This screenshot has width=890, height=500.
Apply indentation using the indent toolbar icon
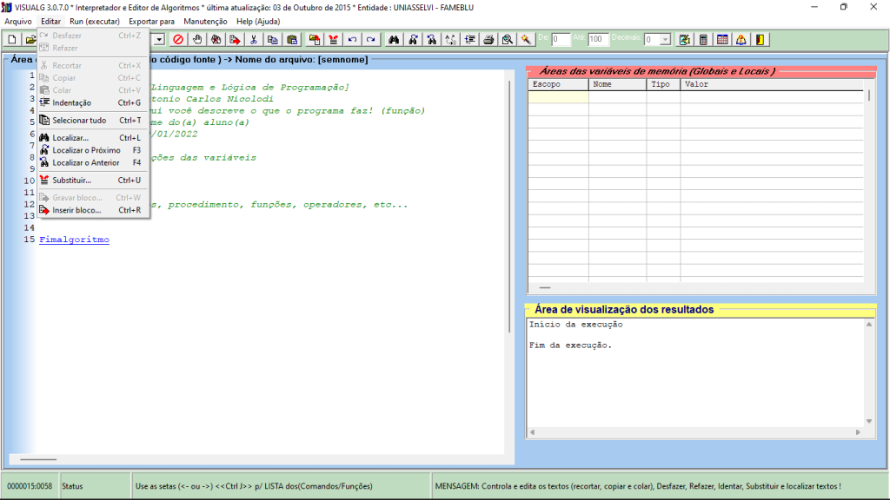click(x=472, y=39)
